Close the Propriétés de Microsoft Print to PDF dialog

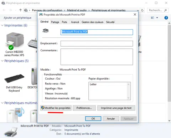click(x=135, y=15)
